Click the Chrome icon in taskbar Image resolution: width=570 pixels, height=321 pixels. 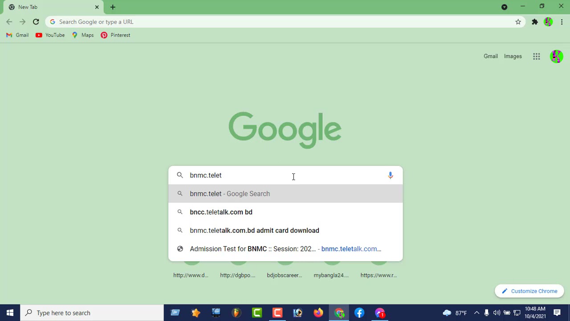point(339,313)
